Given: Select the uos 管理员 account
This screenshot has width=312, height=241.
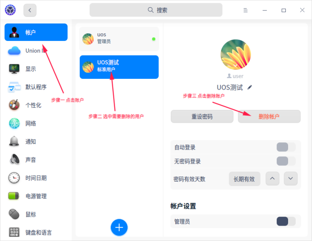Looking at the screenshot, I should pos(119,39).
